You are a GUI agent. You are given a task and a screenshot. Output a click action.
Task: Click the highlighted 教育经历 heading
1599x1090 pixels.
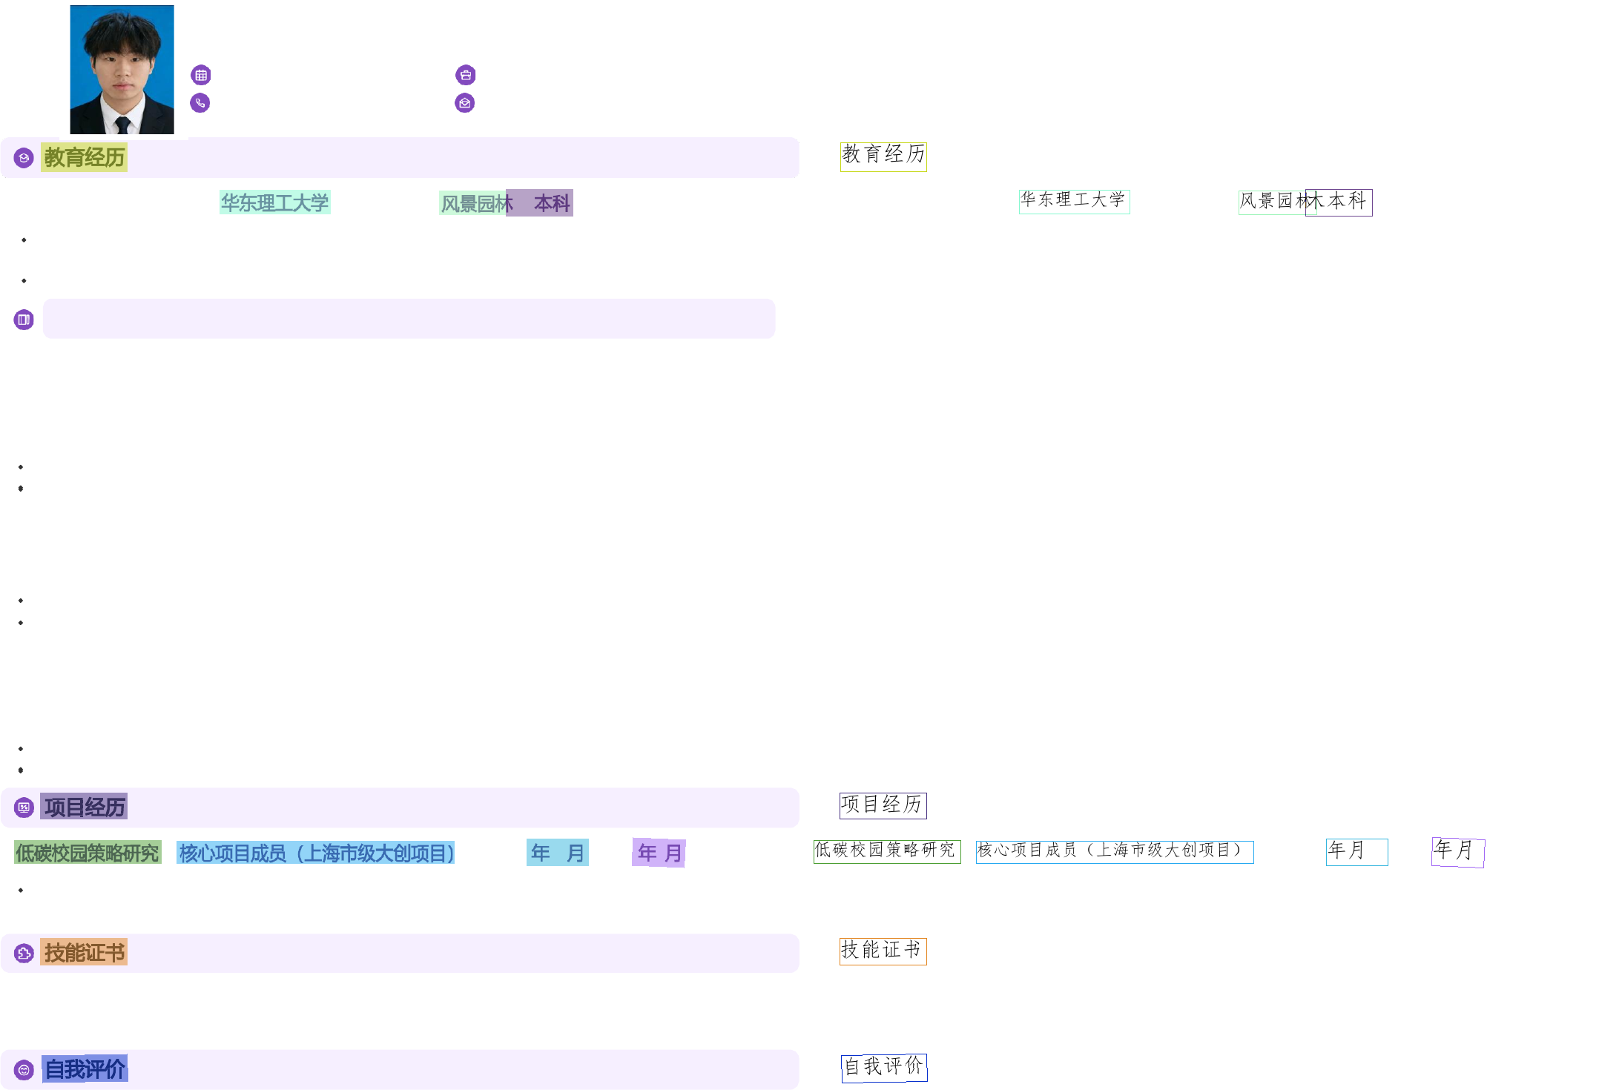click(84, 157)
